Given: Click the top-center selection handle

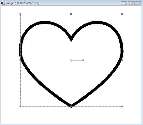Looking at the screenshot, I should pos(71,14).
